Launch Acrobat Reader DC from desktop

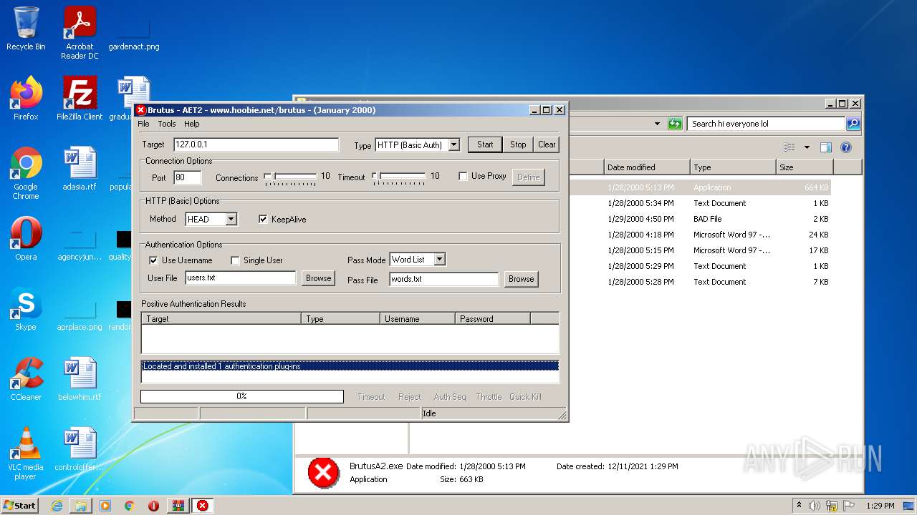click(x=80, y=32)
